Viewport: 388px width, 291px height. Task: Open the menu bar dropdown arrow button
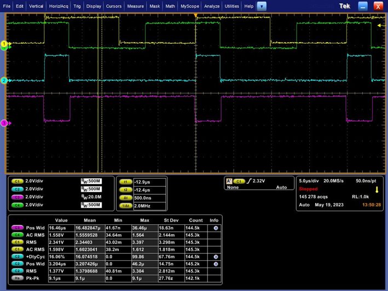262,6
